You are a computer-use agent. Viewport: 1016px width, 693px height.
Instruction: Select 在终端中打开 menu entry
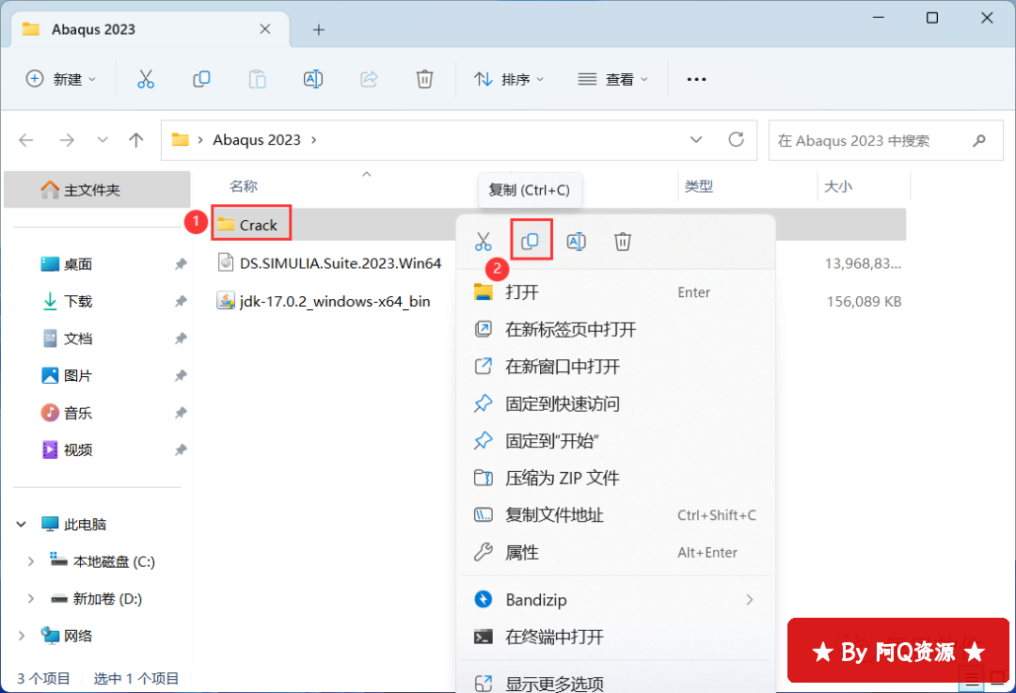click(554, 637)
